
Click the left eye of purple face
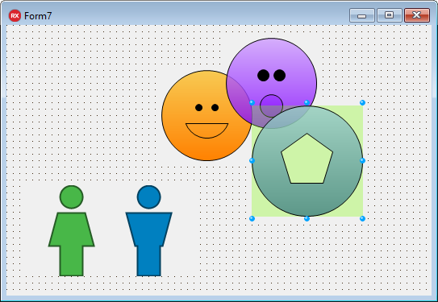tap(264, 75)
